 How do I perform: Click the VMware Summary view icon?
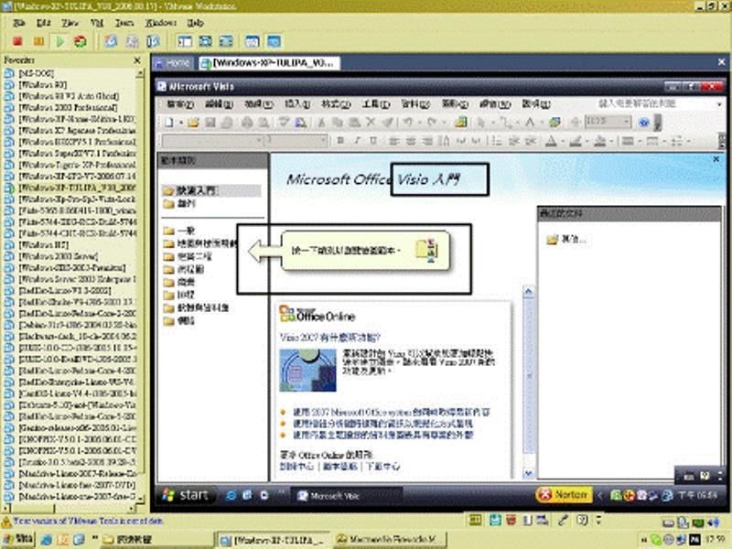click(253, 41)
